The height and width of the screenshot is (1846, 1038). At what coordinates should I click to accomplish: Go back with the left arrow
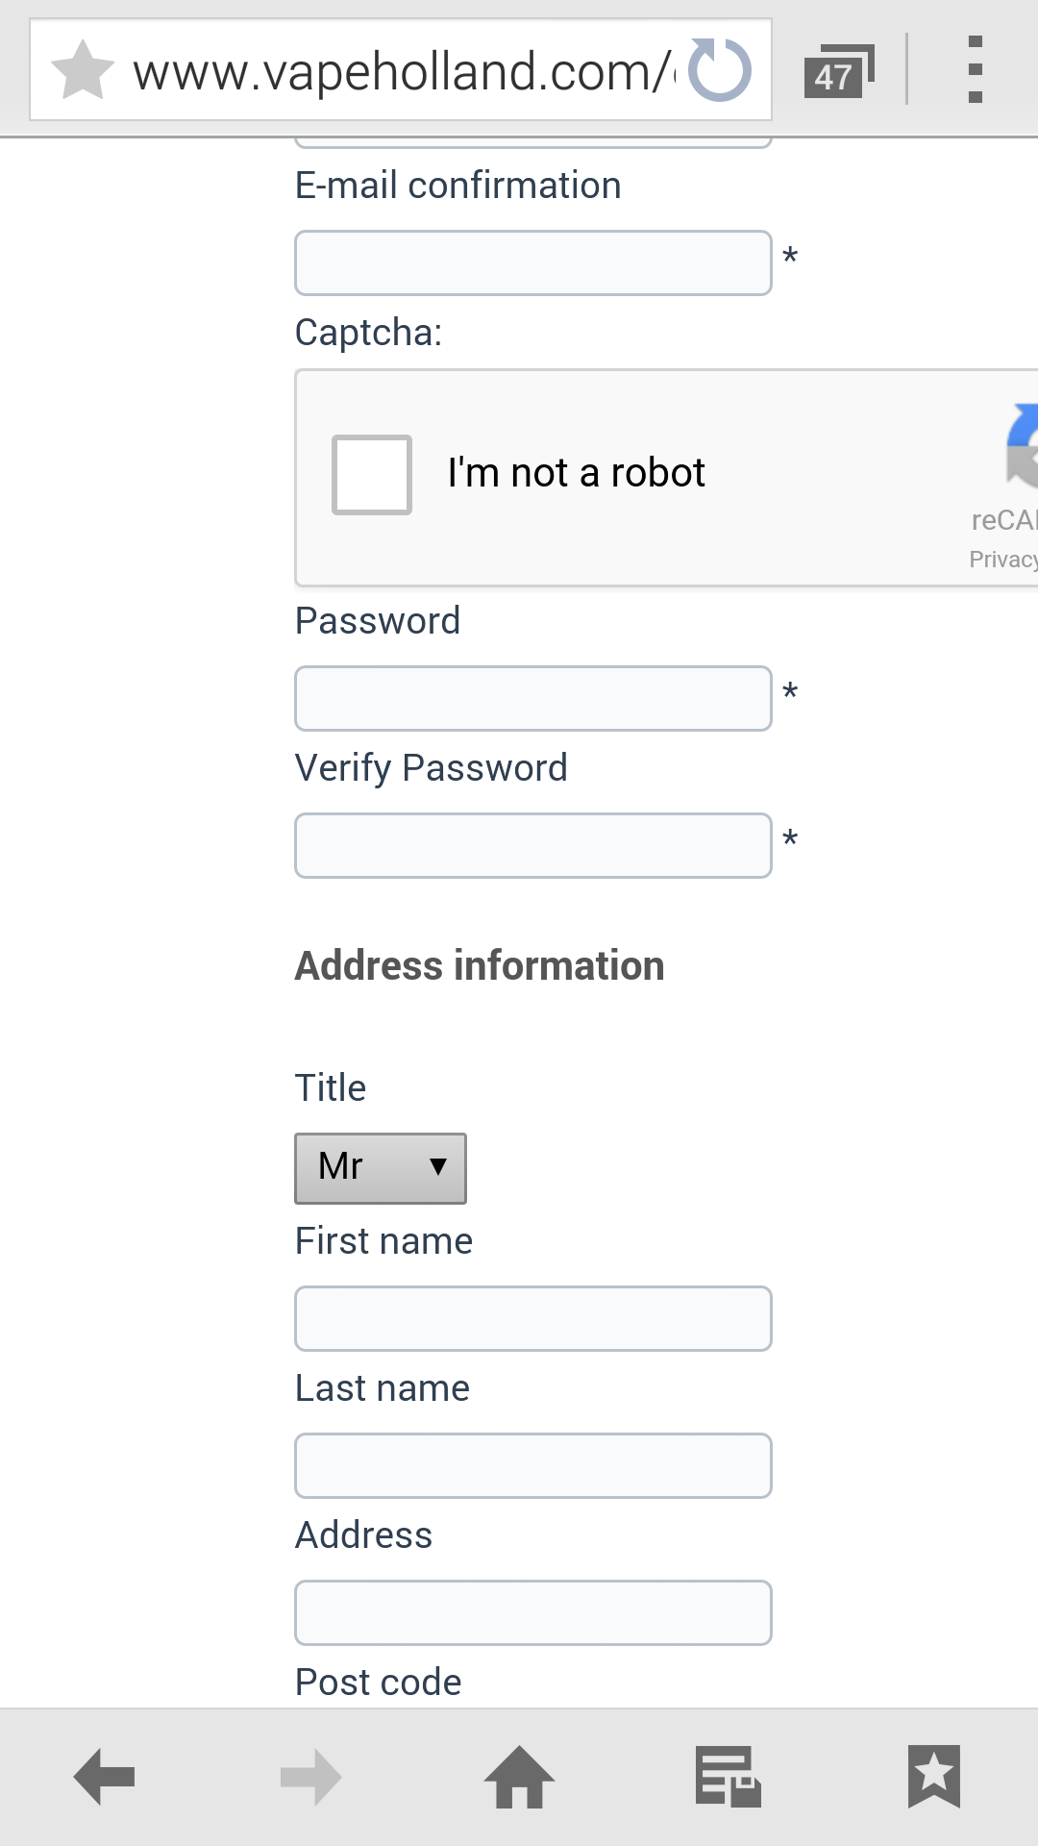[x=104, y=1776]
